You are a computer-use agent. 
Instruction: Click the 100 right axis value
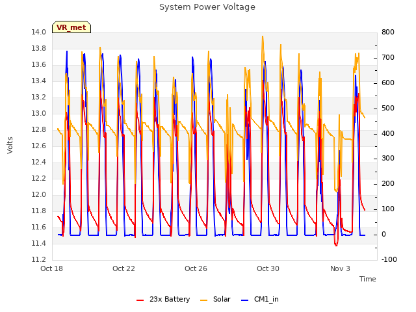[388, 209]
